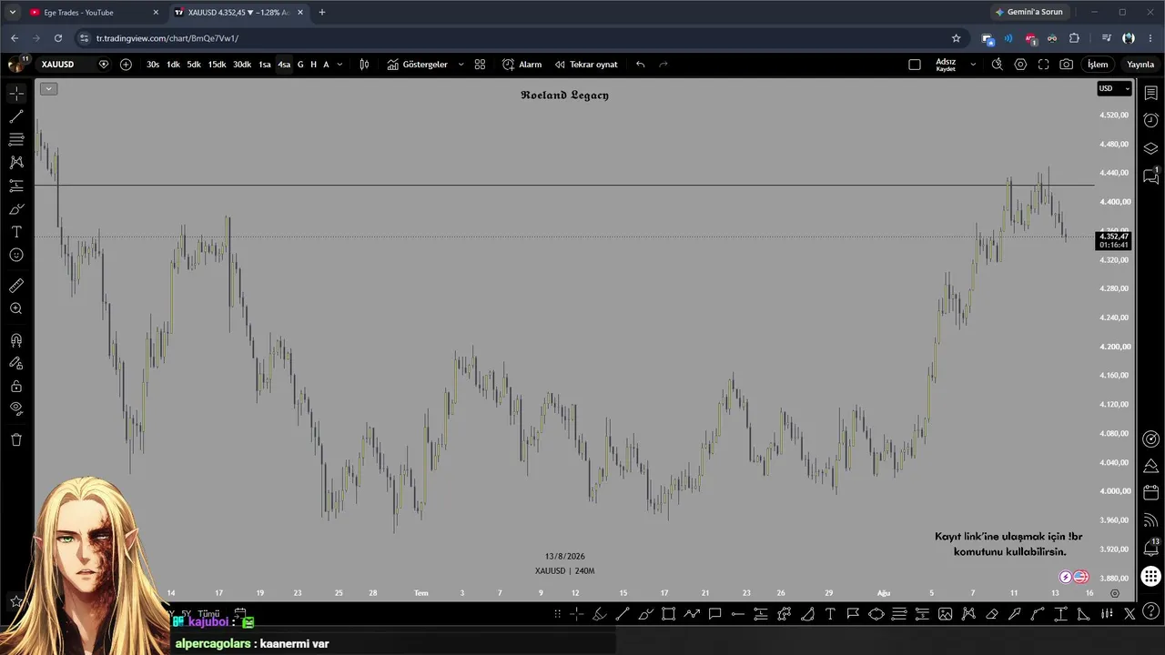This screenshot has height=655, width=1165.
Task: Switch to the 15dk timeframe
Action: click(217, 65)
